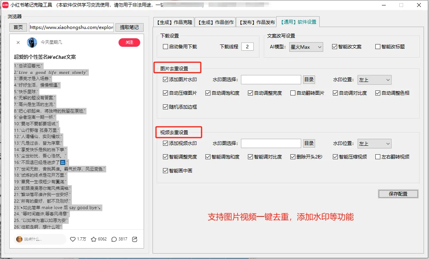Expand the video watermark position dropdown
The image size is (429, 259).
374,143
